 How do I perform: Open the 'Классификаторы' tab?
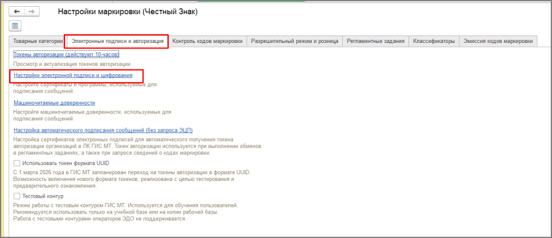pos(434,41)
